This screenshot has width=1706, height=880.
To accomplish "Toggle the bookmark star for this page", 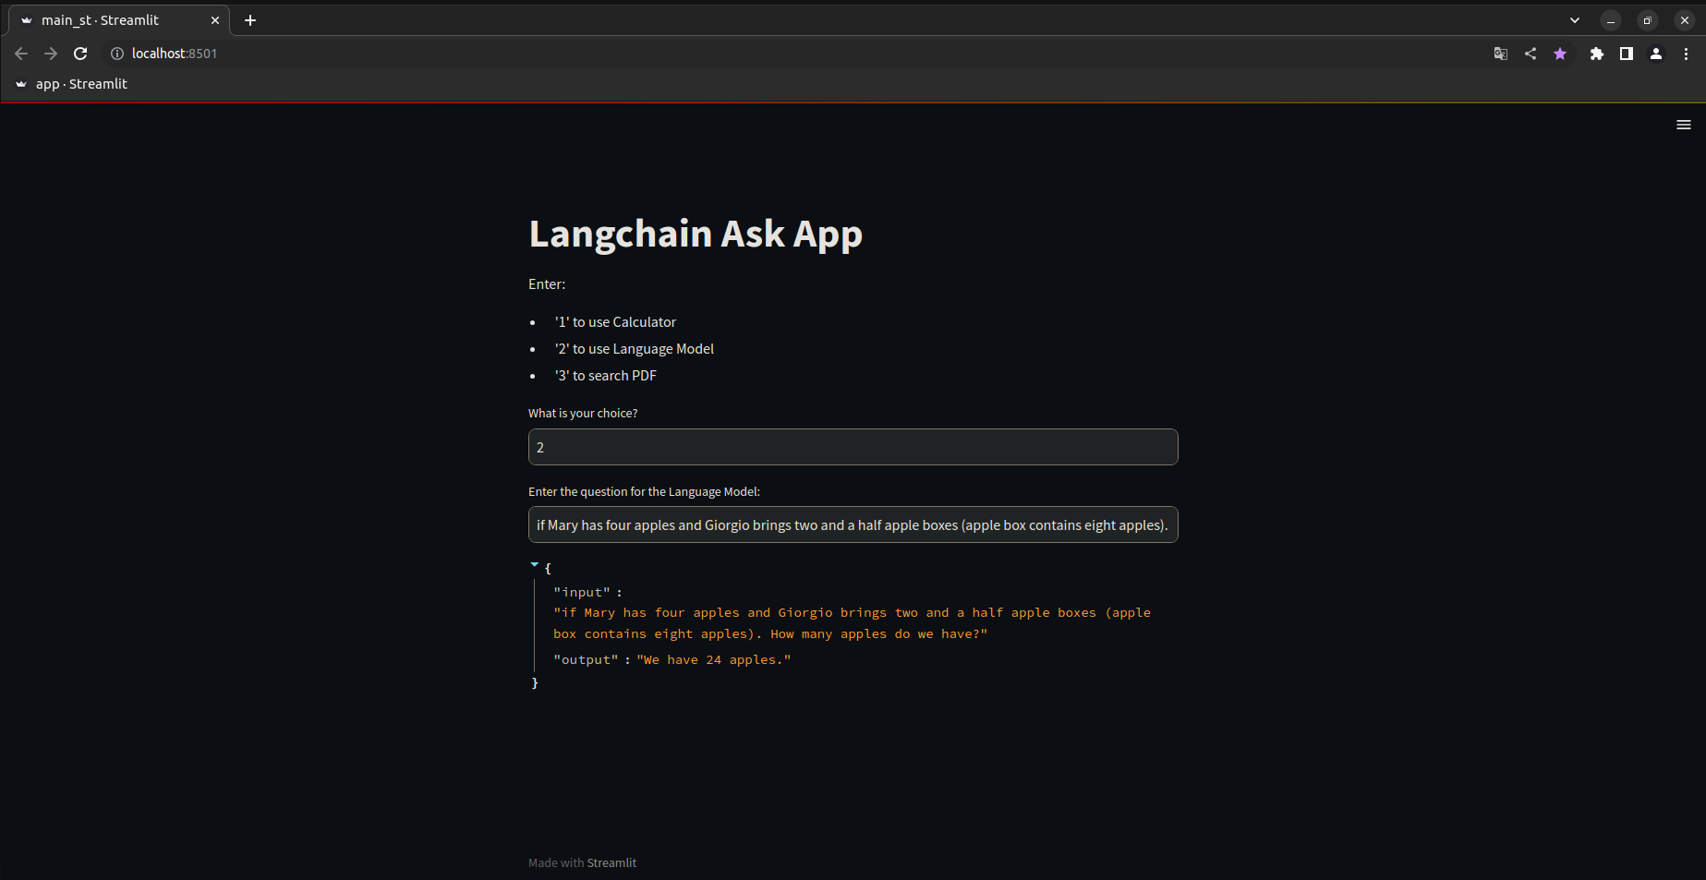I will coord(1560,54).
